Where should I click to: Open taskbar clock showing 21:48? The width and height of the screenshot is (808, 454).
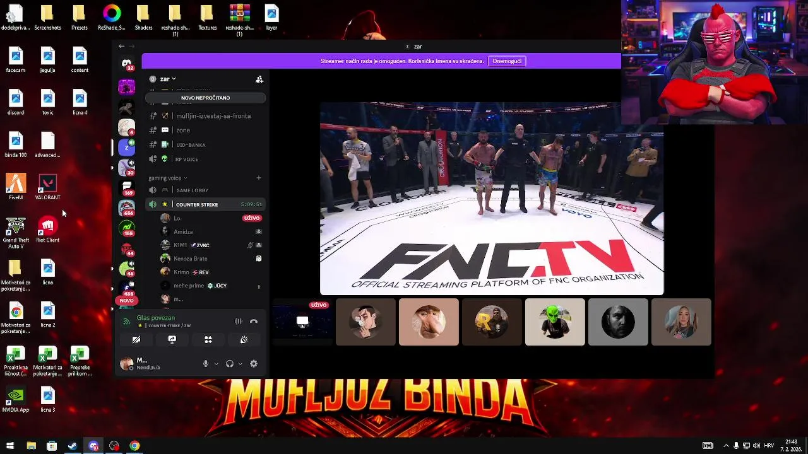[x=791, y=446]
